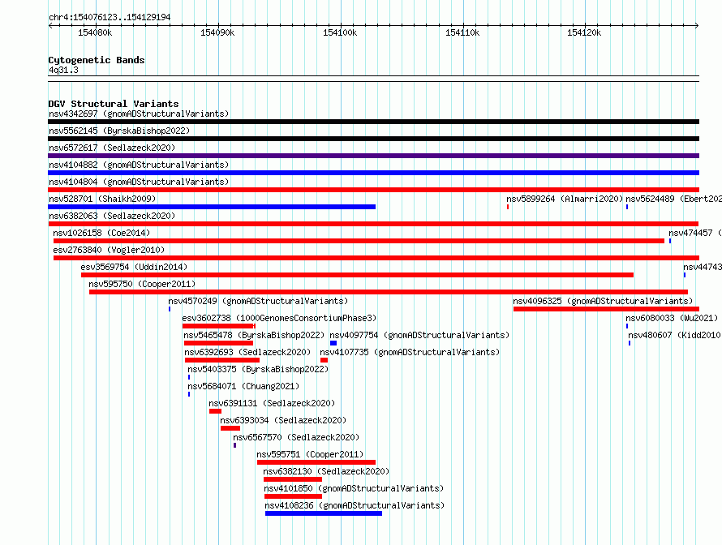Click the nsv4097754 gnomAD label
Image resolution: width=722 pixels, height=545 pixels.
point(419,335)
